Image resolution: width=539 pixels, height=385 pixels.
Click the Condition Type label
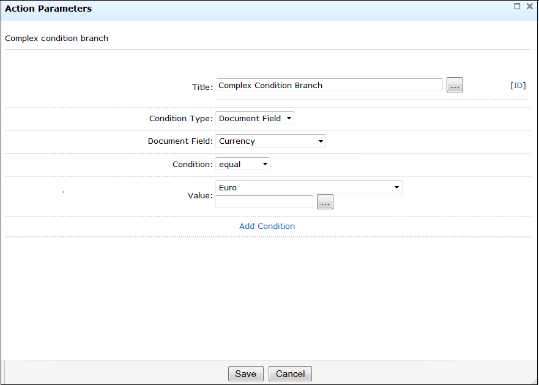181,118
